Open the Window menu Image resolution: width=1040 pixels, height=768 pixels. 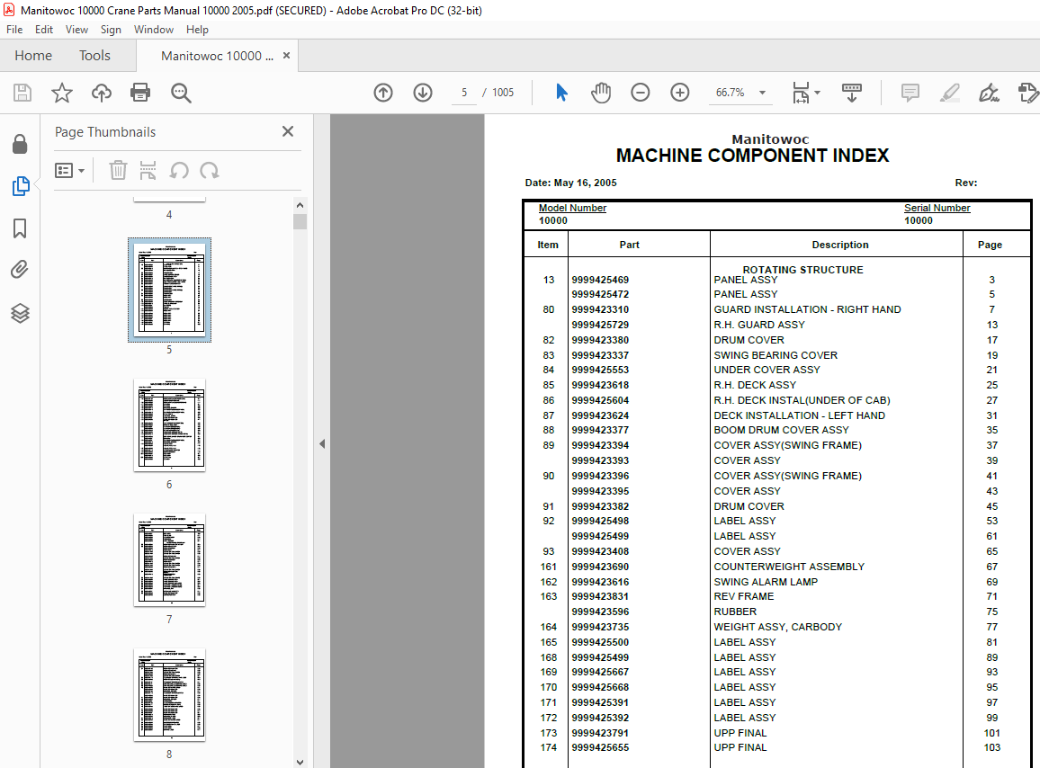pyautogui.click(x=154, y=29)
